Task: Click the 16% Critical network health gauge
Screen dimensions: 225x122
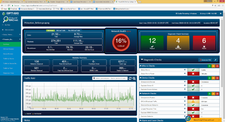Action: (x=121, y=42)
